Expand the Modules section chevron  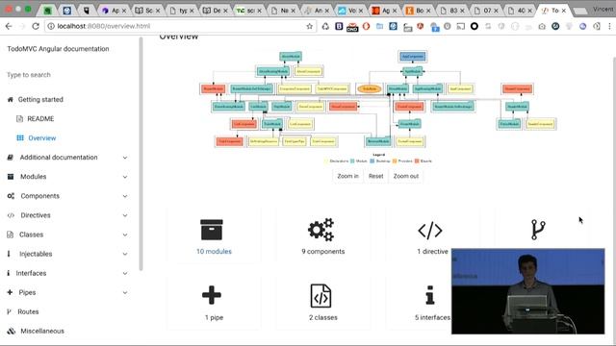coord(125,177)
